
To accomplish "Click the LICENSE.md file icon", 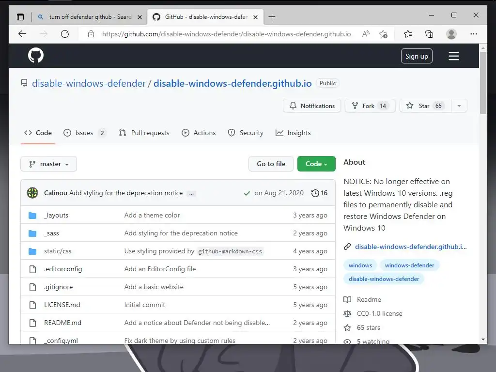I will click(x=32, y=305).
